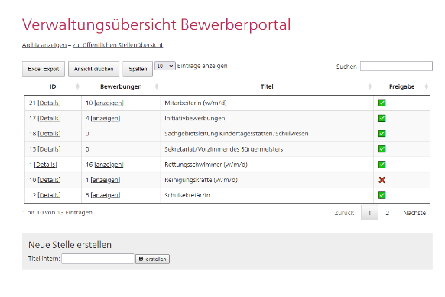This screenshot has height=297, width=445.
Task: Click title text Mitarbeiterin (w/m/d)
Action: point(196,103)
